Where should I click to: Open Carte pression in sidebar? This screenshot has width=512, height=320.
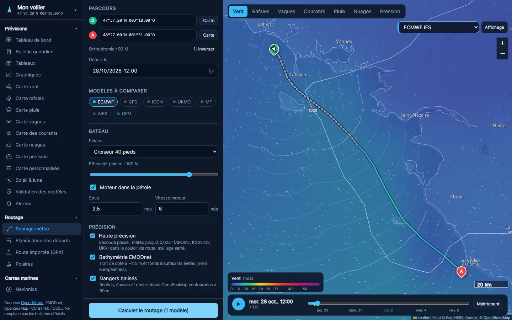click(42, 156)
